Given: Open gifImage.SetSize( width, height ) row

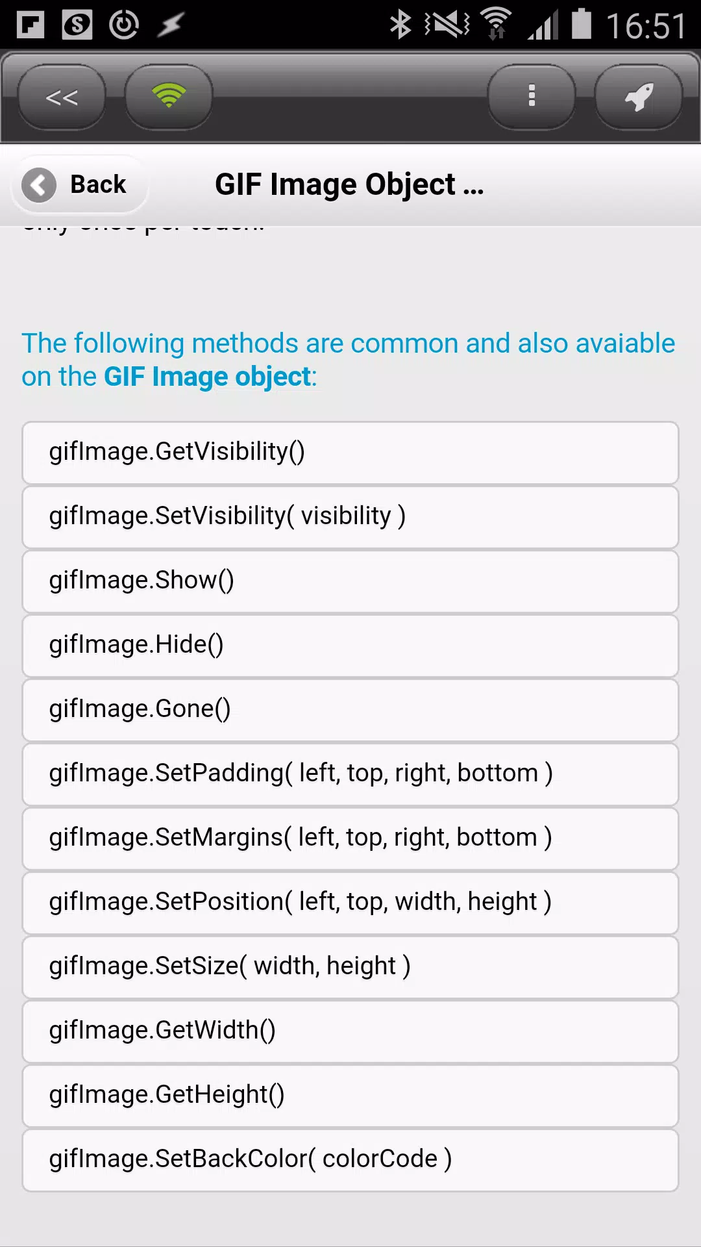Looking at the screenshot, I should [350, 967].
